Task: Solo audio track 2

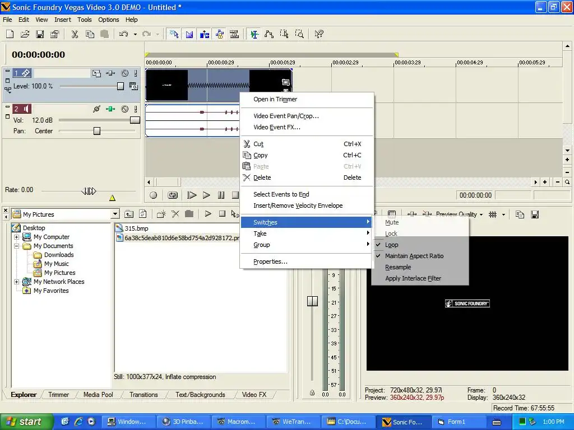Action: (136, 109)
